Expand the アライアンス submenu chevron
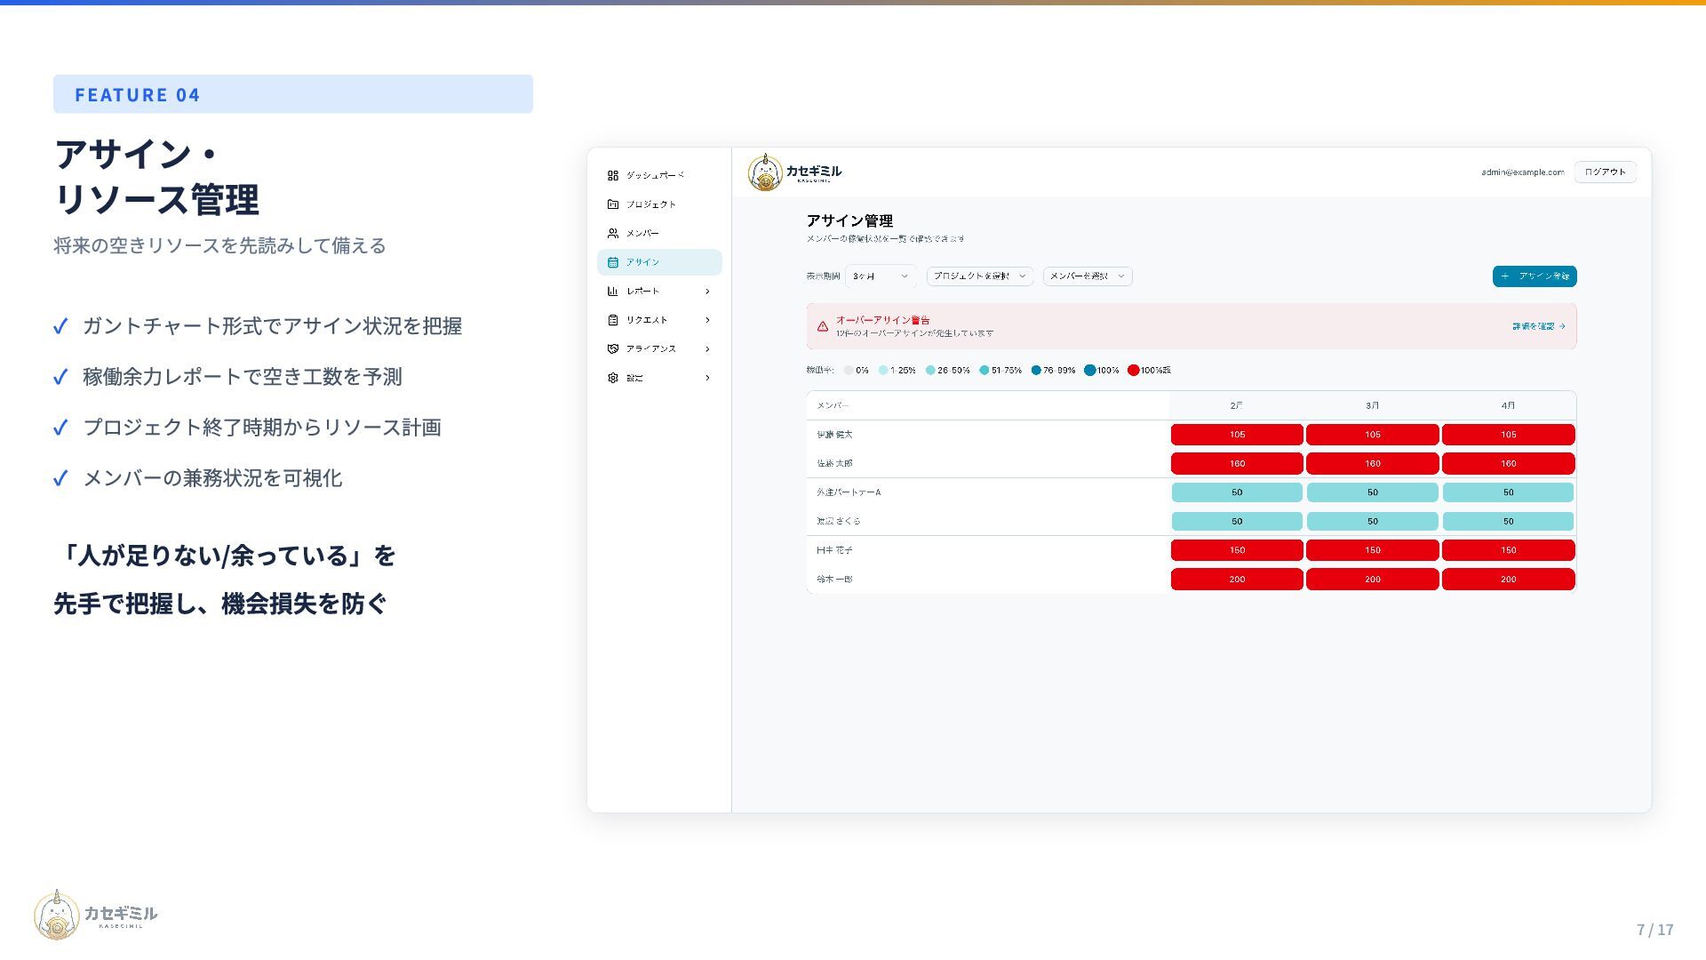The width and height of the screenshot is (1706, 960). point(707,349)
